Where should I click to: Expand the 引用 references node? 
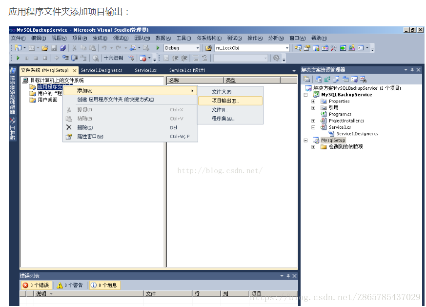313,107
